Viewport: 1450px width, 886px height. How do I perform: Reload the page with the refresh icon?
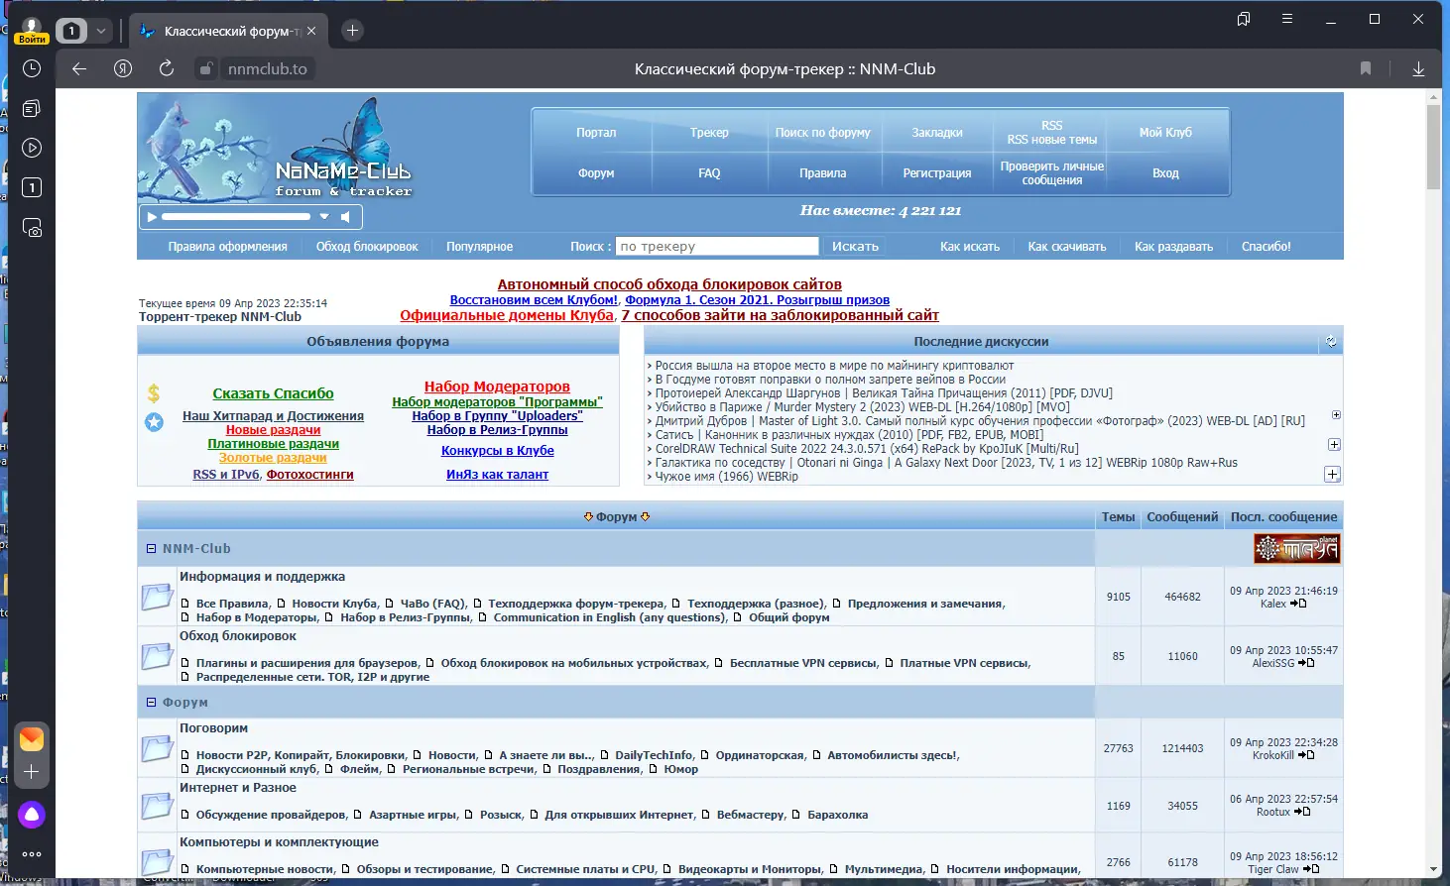pos(166,68)
